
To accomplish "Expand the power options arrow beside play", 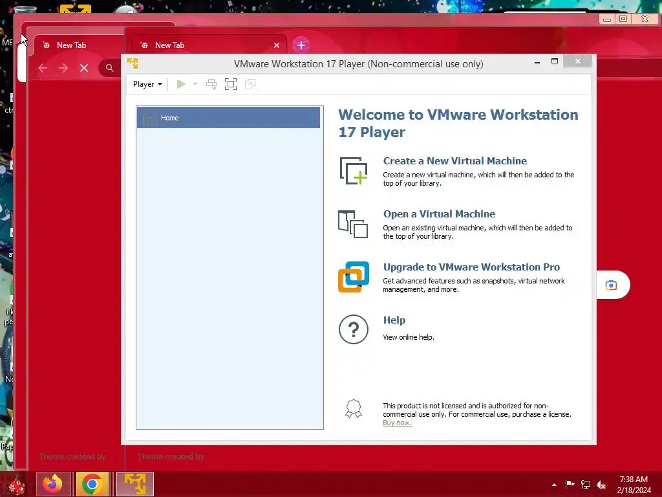I will pyautogui.click(x=195, y=84).
